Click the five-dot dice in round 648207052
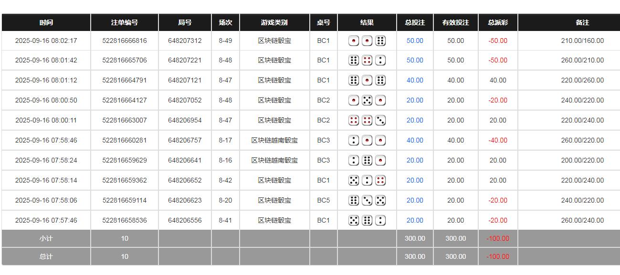This screenshot has width=620, height=275. (x=367, y=100)
